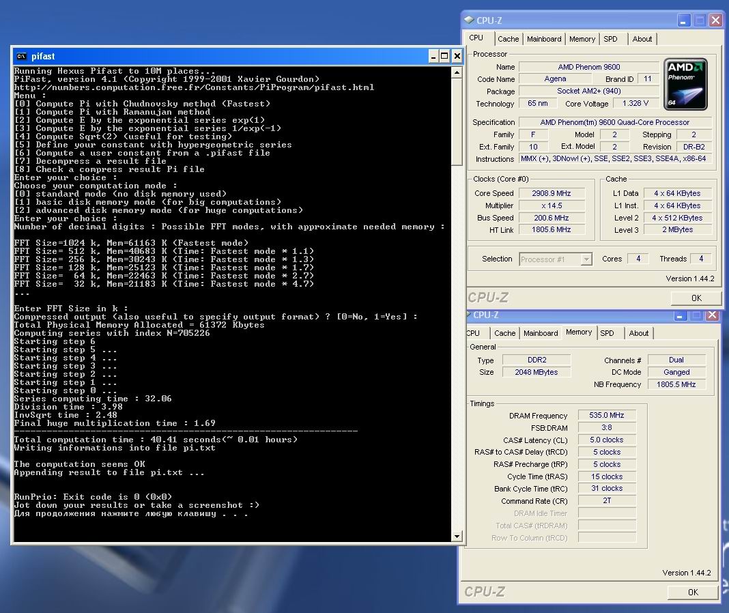
Task: Click the Multiplier value x 14.5
Action: (552, 205)
